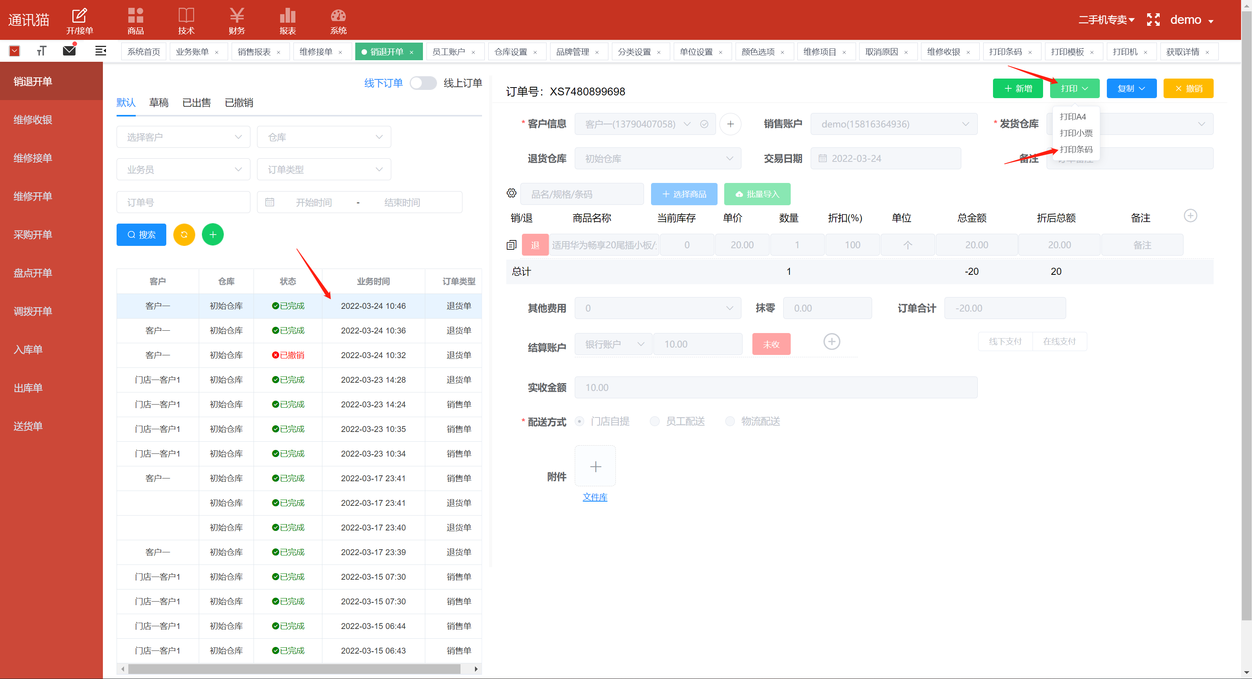Open the 开/接单 top navigation icon
The height and width of the screenshot is (679, 1252).
pyautogui.click(x=80, y=21)
